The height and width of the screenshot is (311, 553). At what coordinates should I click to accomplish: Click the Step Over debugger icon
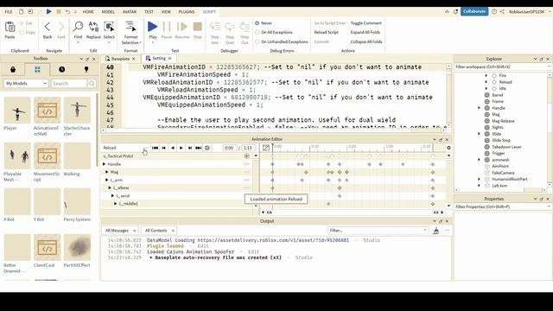tap(230, 27)
